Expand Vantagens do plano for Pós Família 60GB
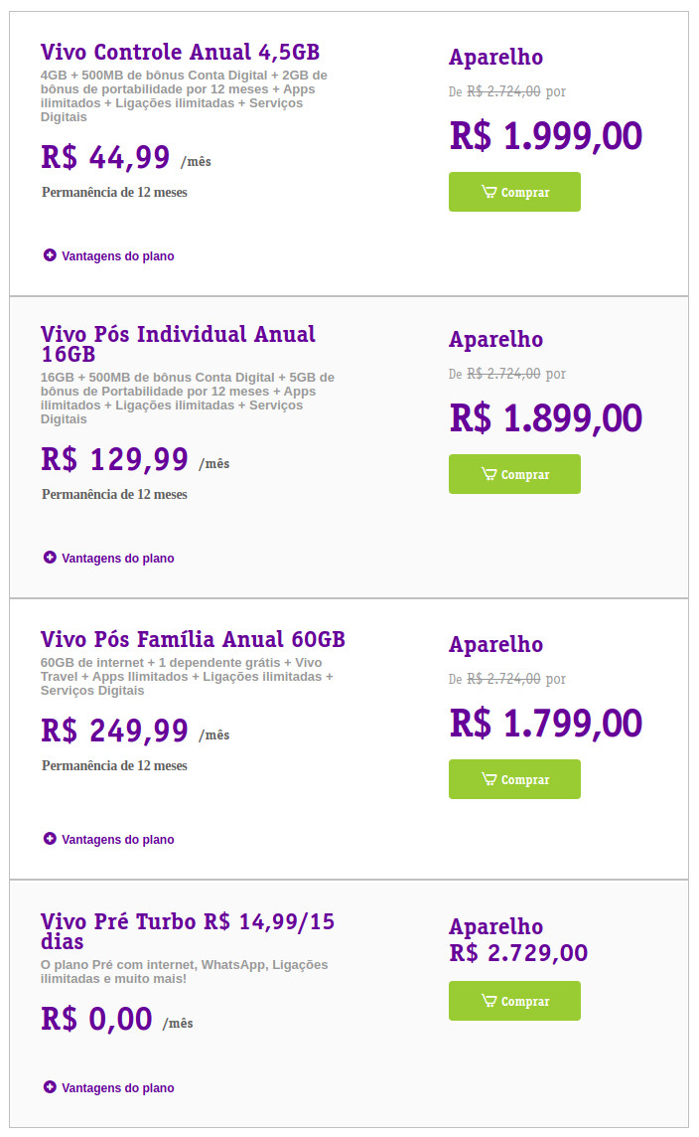The image size is (699, 1137). click(117, 840)
